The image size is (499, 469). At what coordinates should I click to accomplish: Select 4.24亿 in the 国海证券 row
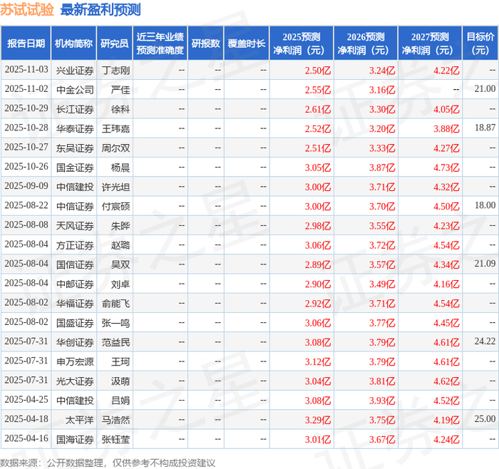click(446, 439)
